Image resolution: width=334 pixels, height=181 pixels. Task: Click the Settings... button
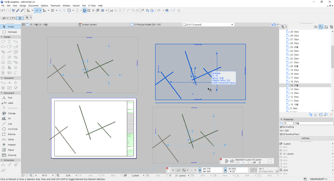306,138
